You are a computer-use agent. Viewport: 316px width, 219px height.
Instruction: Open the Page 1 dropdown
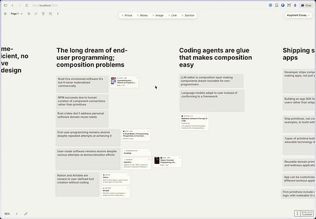pos(17,14)
